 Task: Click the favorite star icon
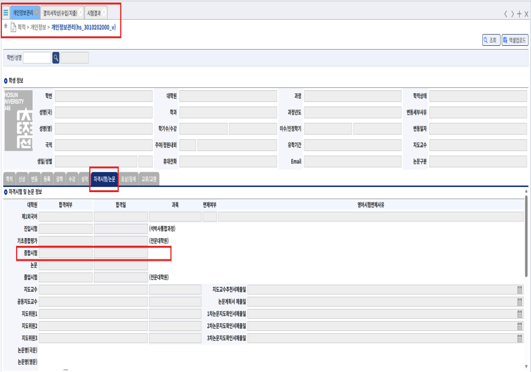click(6, 26)
